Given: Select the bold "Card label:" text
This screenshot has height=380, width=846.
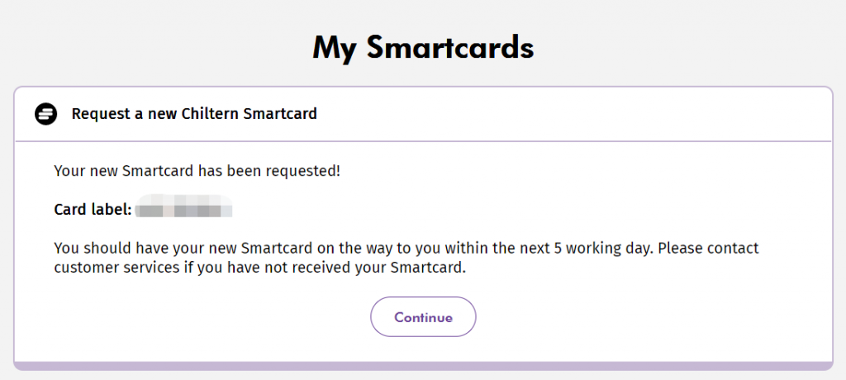Looking at the screenshot, I should pos(93,210).
